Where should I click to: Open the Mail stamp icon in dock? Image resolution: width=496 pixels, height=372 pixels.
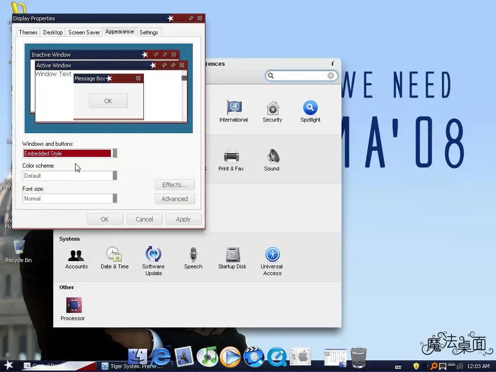click(x=184, y=356)
